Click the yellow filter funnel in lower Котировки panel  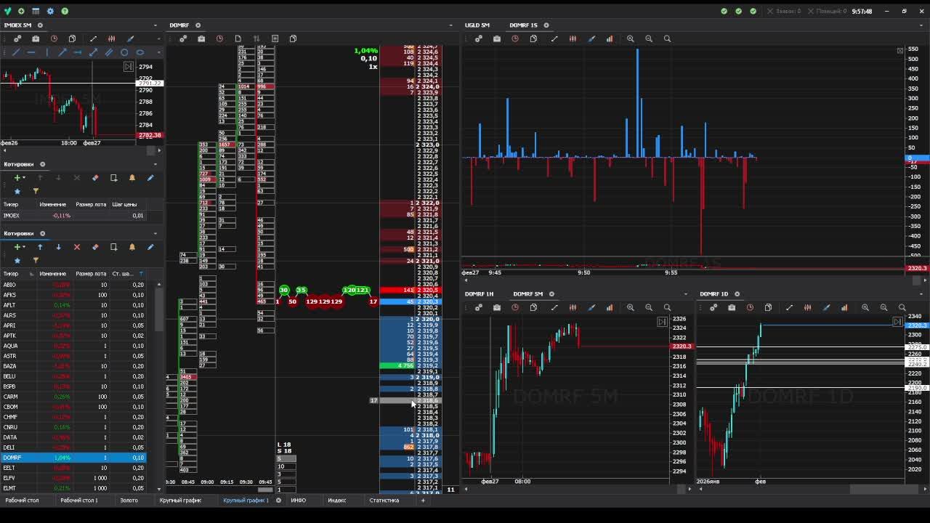click(36, 260)
